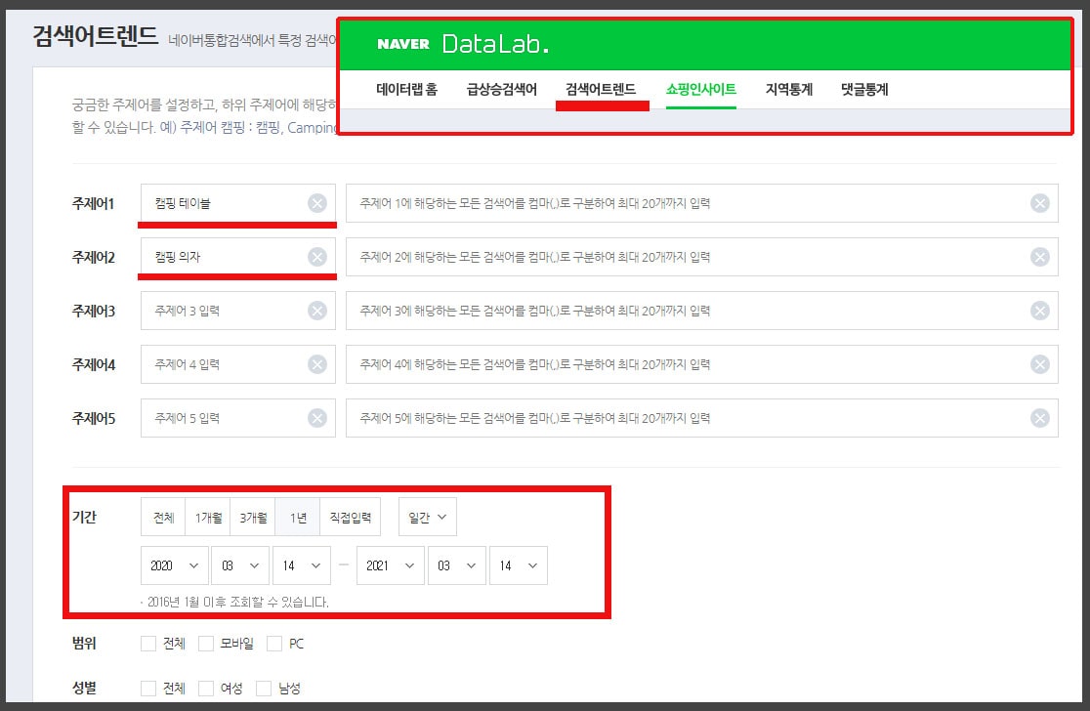Viewport: 1090px width, 711px height.
Task: Clear 주제어1 search keywords list field
Action: (x=1040, y=203)
